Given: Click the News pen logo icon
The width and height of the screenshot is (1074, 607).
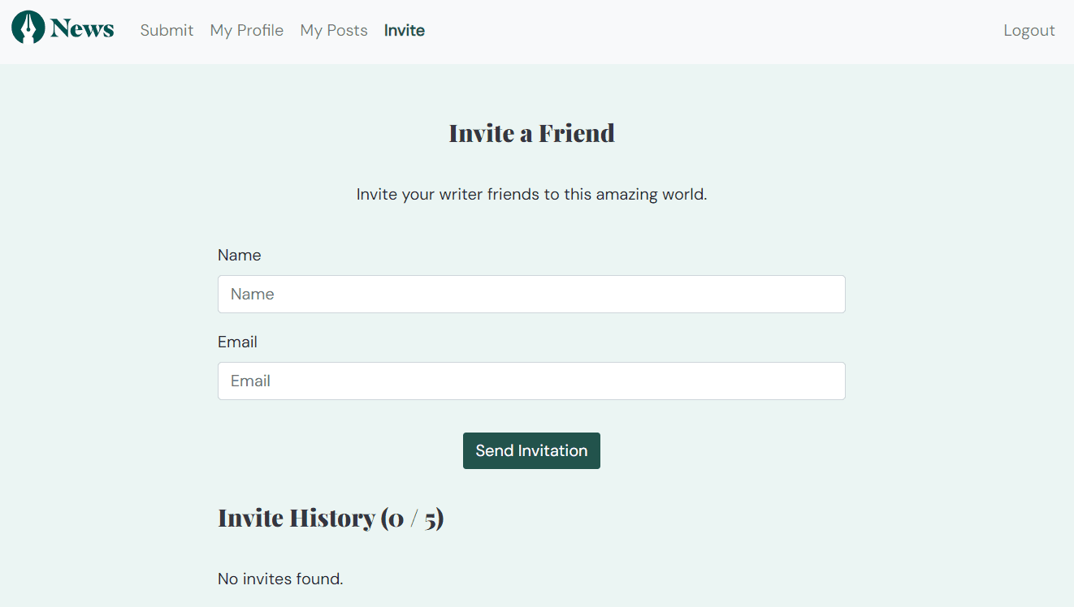Looking at the screenshot, I should click(x=27, y=27).
